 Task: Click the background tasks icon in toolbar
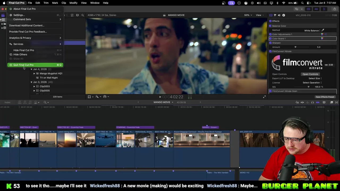[x=296, y=9]
